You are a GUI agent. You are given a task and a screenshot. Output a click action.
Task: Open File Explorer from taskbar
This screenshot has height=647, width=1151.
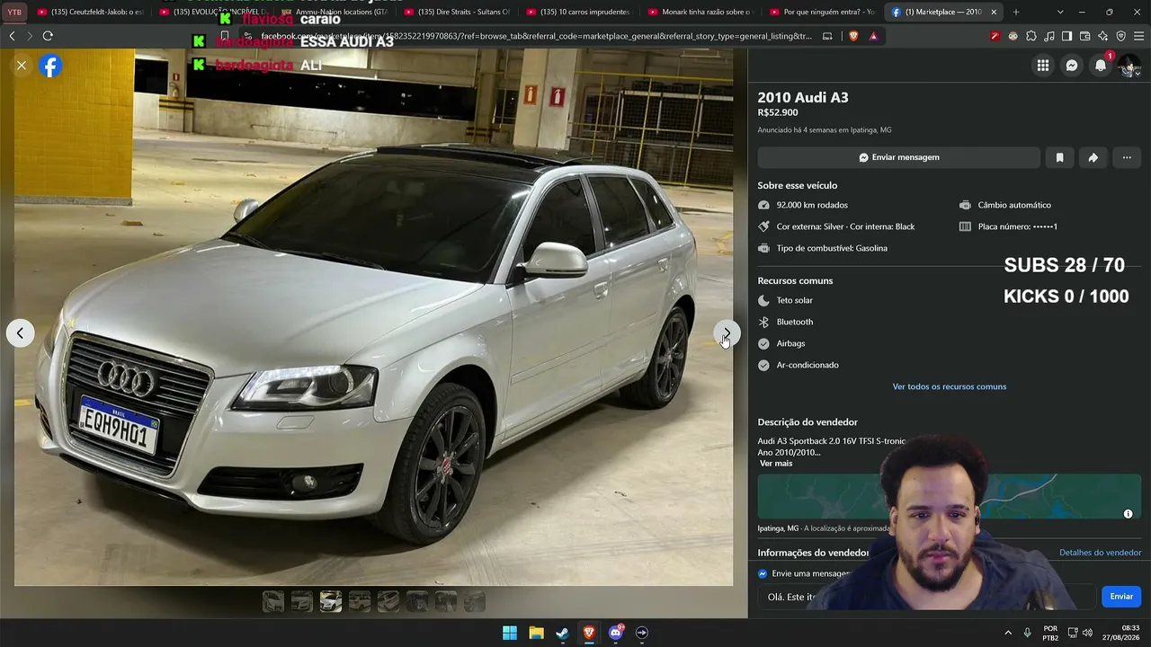click(x=536, y=633)
